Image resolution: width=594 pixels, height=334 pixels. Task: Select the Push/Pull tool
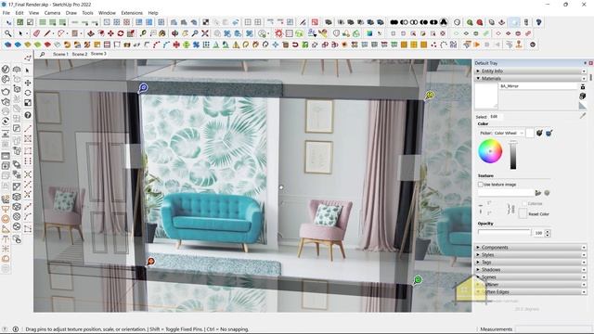pos(91,33)
